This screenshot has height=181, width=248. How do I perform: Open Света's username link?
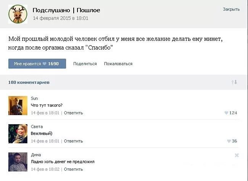coord(37,127)
